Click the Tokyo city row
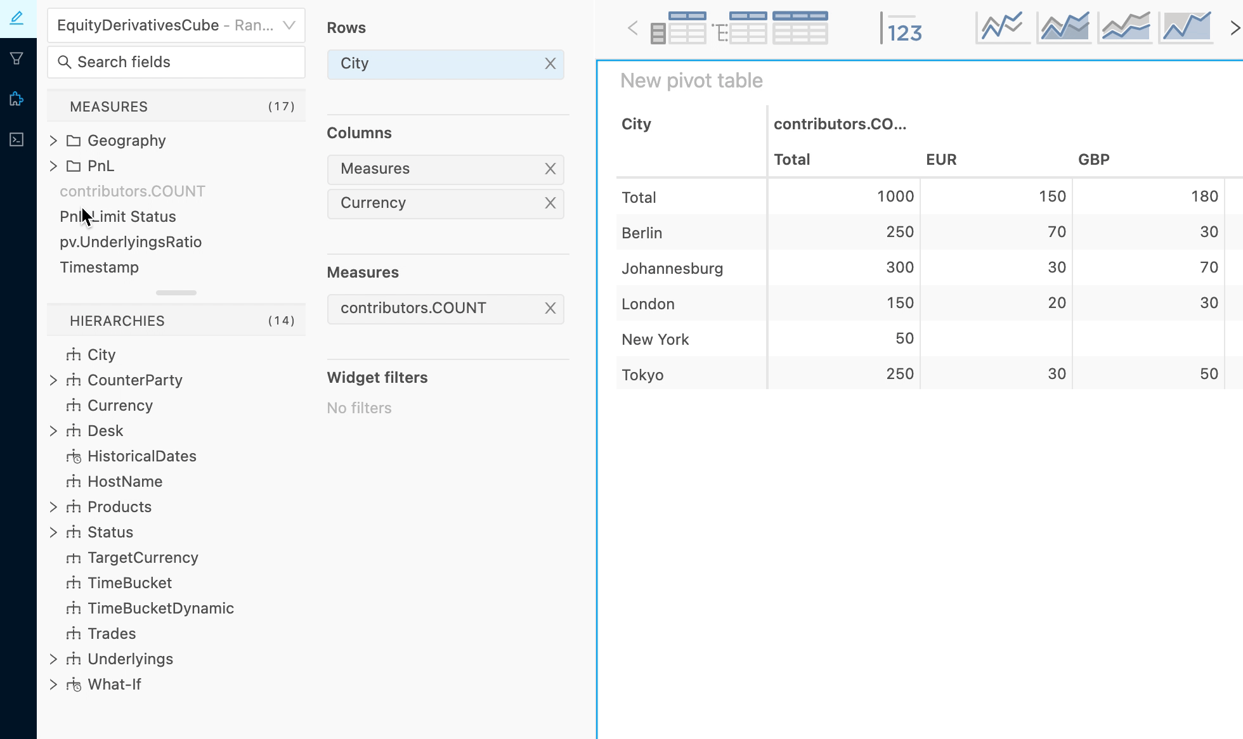This screenshot has height=739, width=1243. (644, 374)
